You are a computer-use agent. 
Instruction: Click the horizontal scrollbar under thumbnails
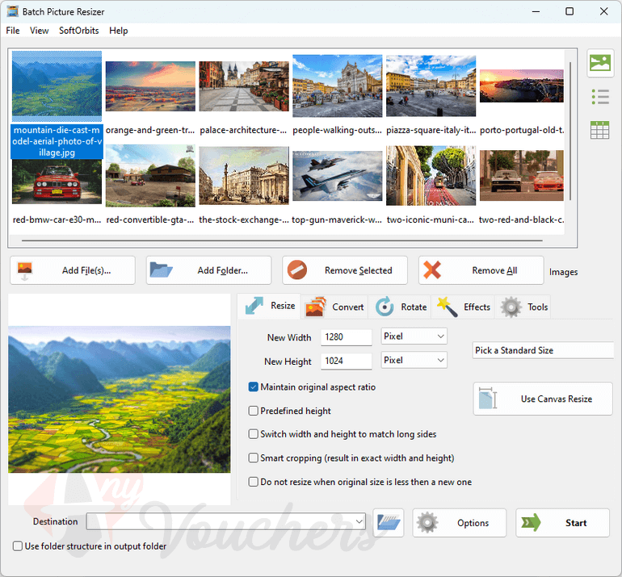coord(291,240)
